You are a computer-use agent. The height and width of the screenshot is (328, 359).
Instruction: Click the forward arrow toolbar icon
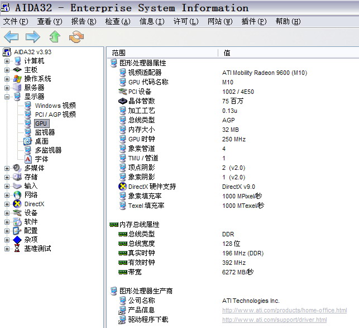click(33, 37)
